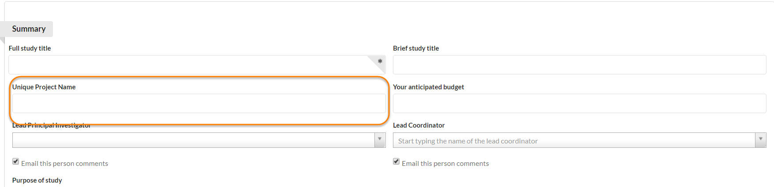Focus the Brief study title input
Image resolution: width=774 pixels, height=187 pixels.
click(x=579, y=65)
